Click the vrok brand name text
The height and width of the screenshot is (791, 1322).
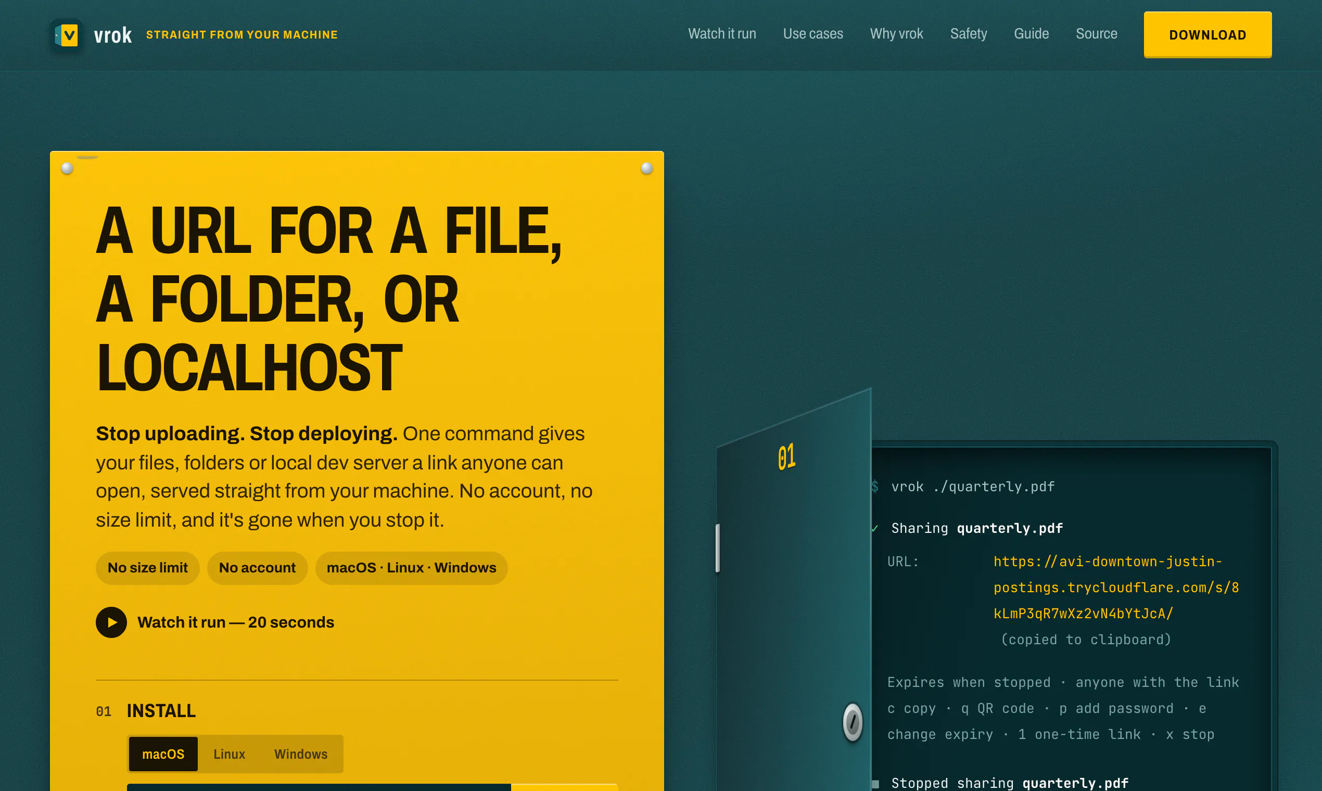coord(112,35)
